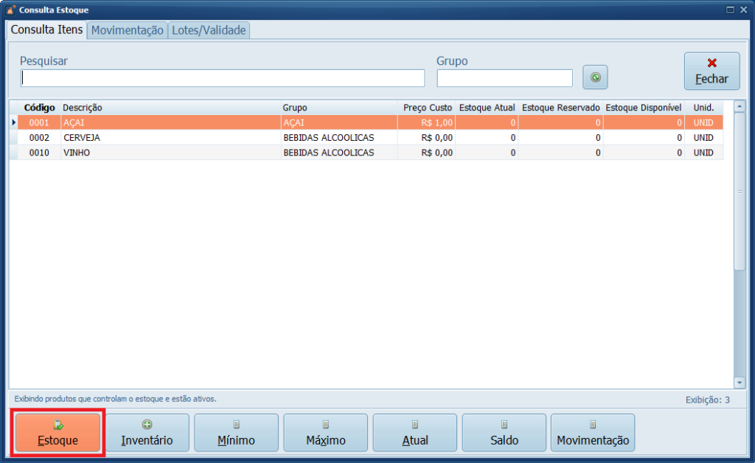Click the green refresh icon beside Grupo

coord(595,77)
